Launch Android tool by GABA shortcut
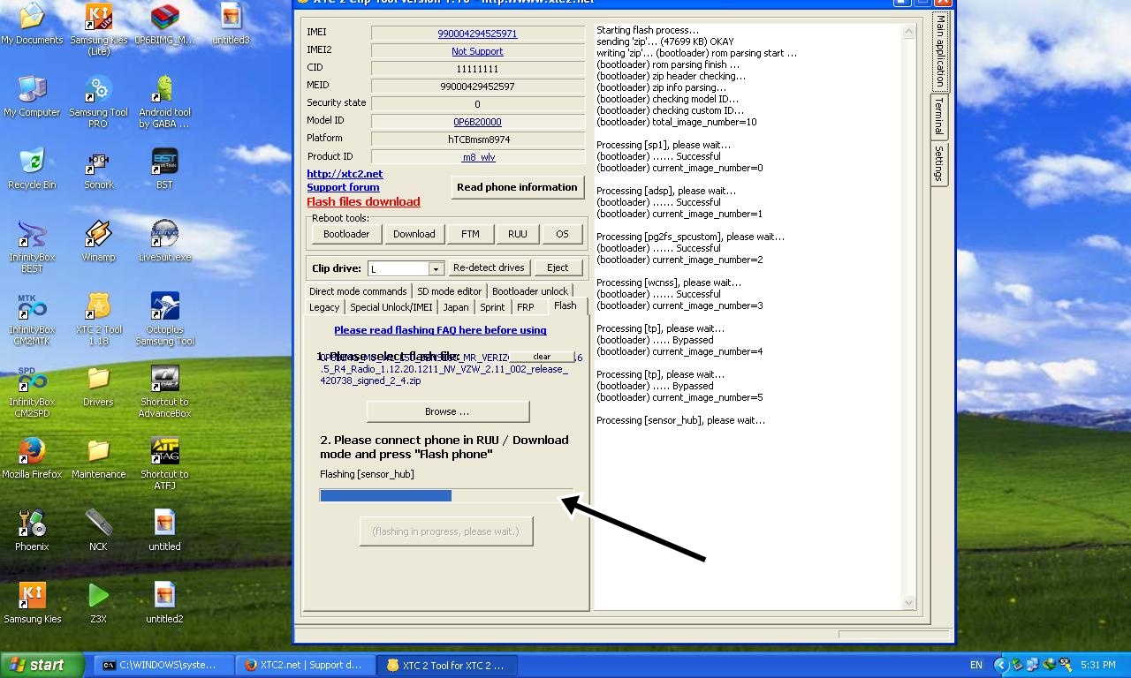Screen dimensions: 1131x678 point(164,101)
